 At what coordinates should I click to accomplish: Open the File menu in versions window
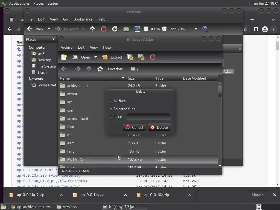pyautogui.click(x=30, y=19)
